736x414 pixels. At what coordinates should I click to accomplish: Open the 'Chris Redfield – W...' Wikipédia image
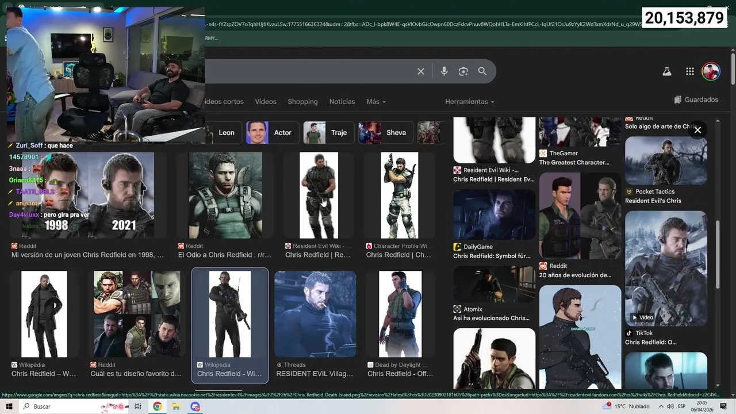(44, 314)
